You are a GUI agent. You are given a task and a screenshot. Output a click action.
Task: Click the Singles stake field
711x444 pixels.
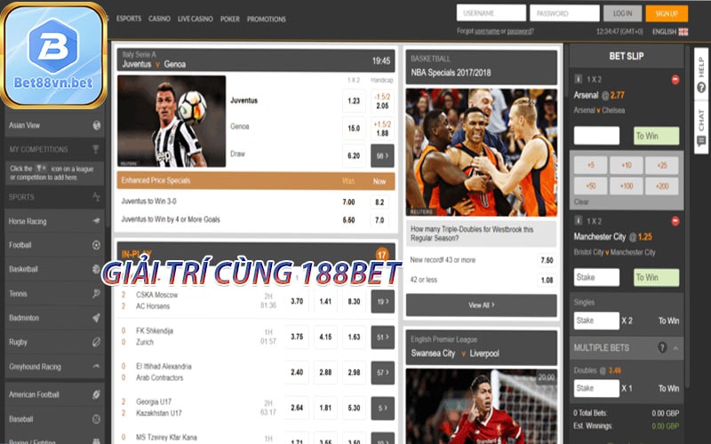(596, 321)
